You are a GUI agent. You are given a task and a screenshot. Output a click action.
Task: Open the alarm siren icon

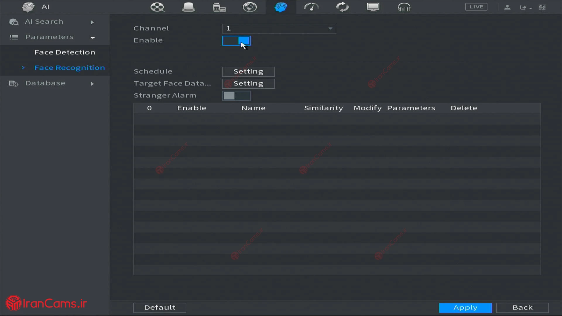(188, 7)
